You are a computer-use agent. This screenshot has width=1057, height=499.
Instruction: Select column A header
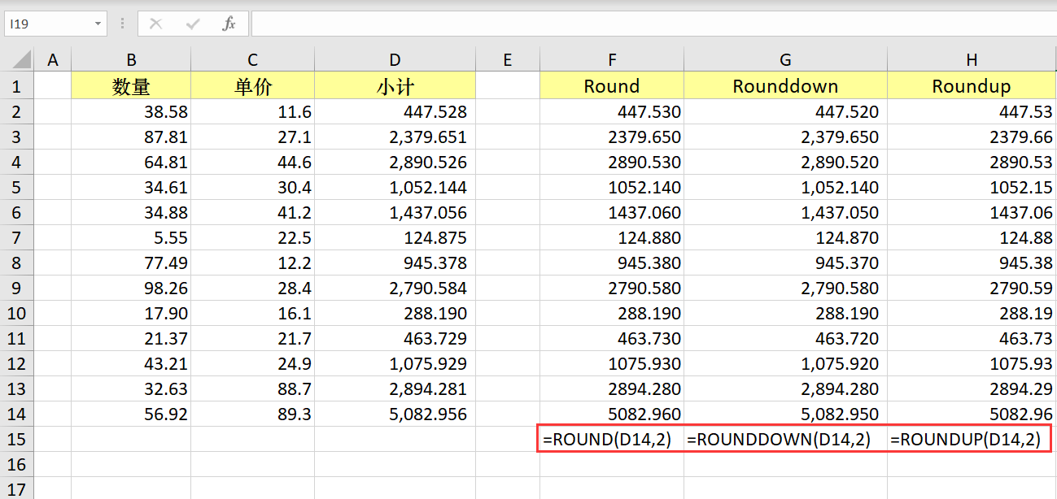[53, 59]
